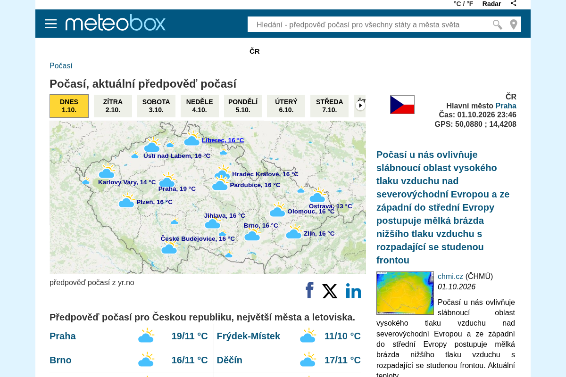Click Ostrava, 13 °C map label

point(331,206)
